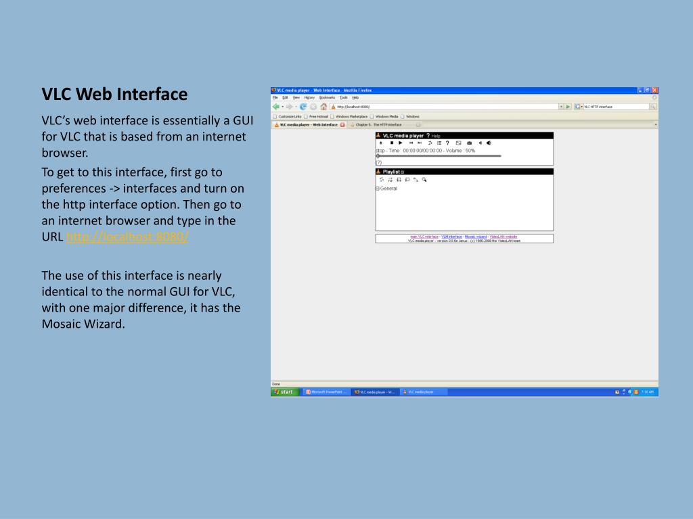This screenshot has height=519, width=693.
Task: Click the localhost:8080 hyperlink in slide text
Action: coord(127,237)
